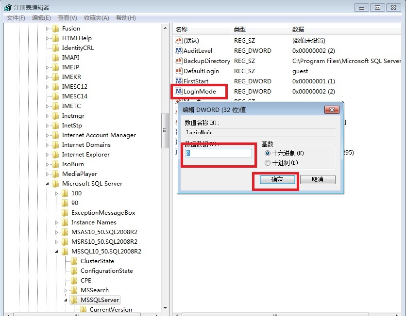406x316 pixels.
Task: Click the Internet Explorer folder icon
Action: click(x=55, y=155)
